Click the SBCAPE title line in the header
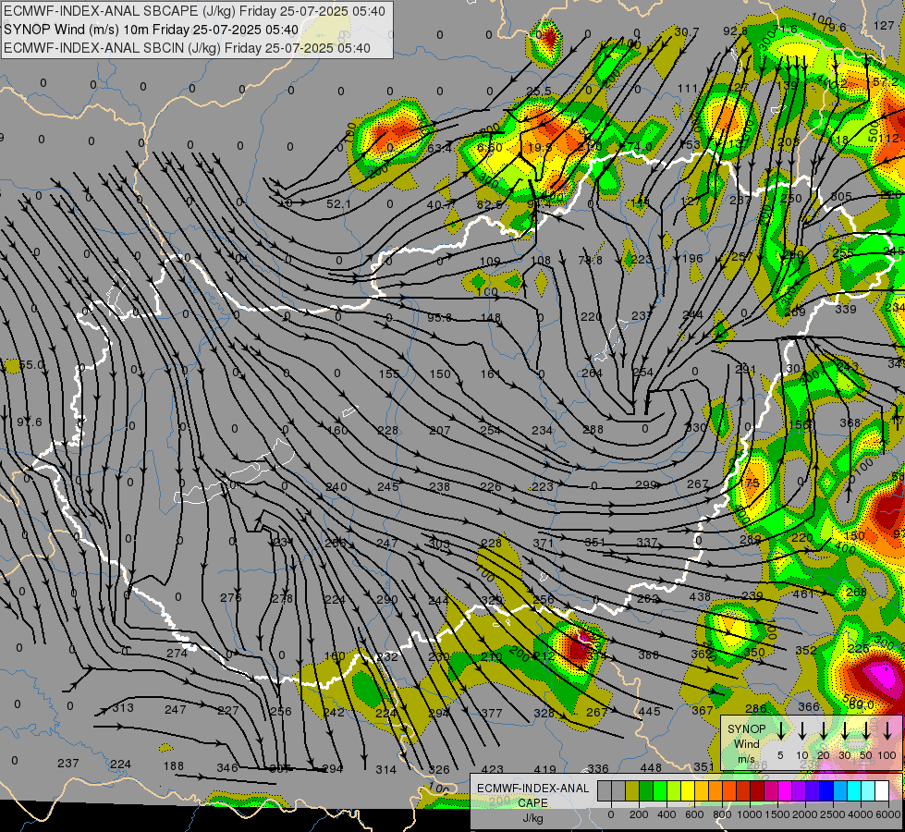 (194, 11)
